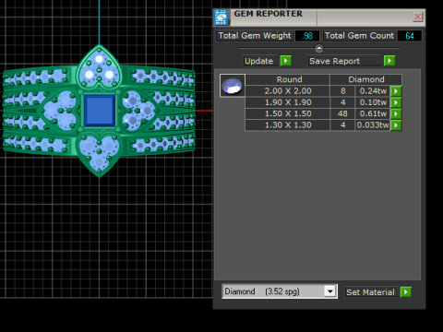Click the Total Gem Weight value field
The height and width of the screenshot is (332, 443).
[307, 36]
